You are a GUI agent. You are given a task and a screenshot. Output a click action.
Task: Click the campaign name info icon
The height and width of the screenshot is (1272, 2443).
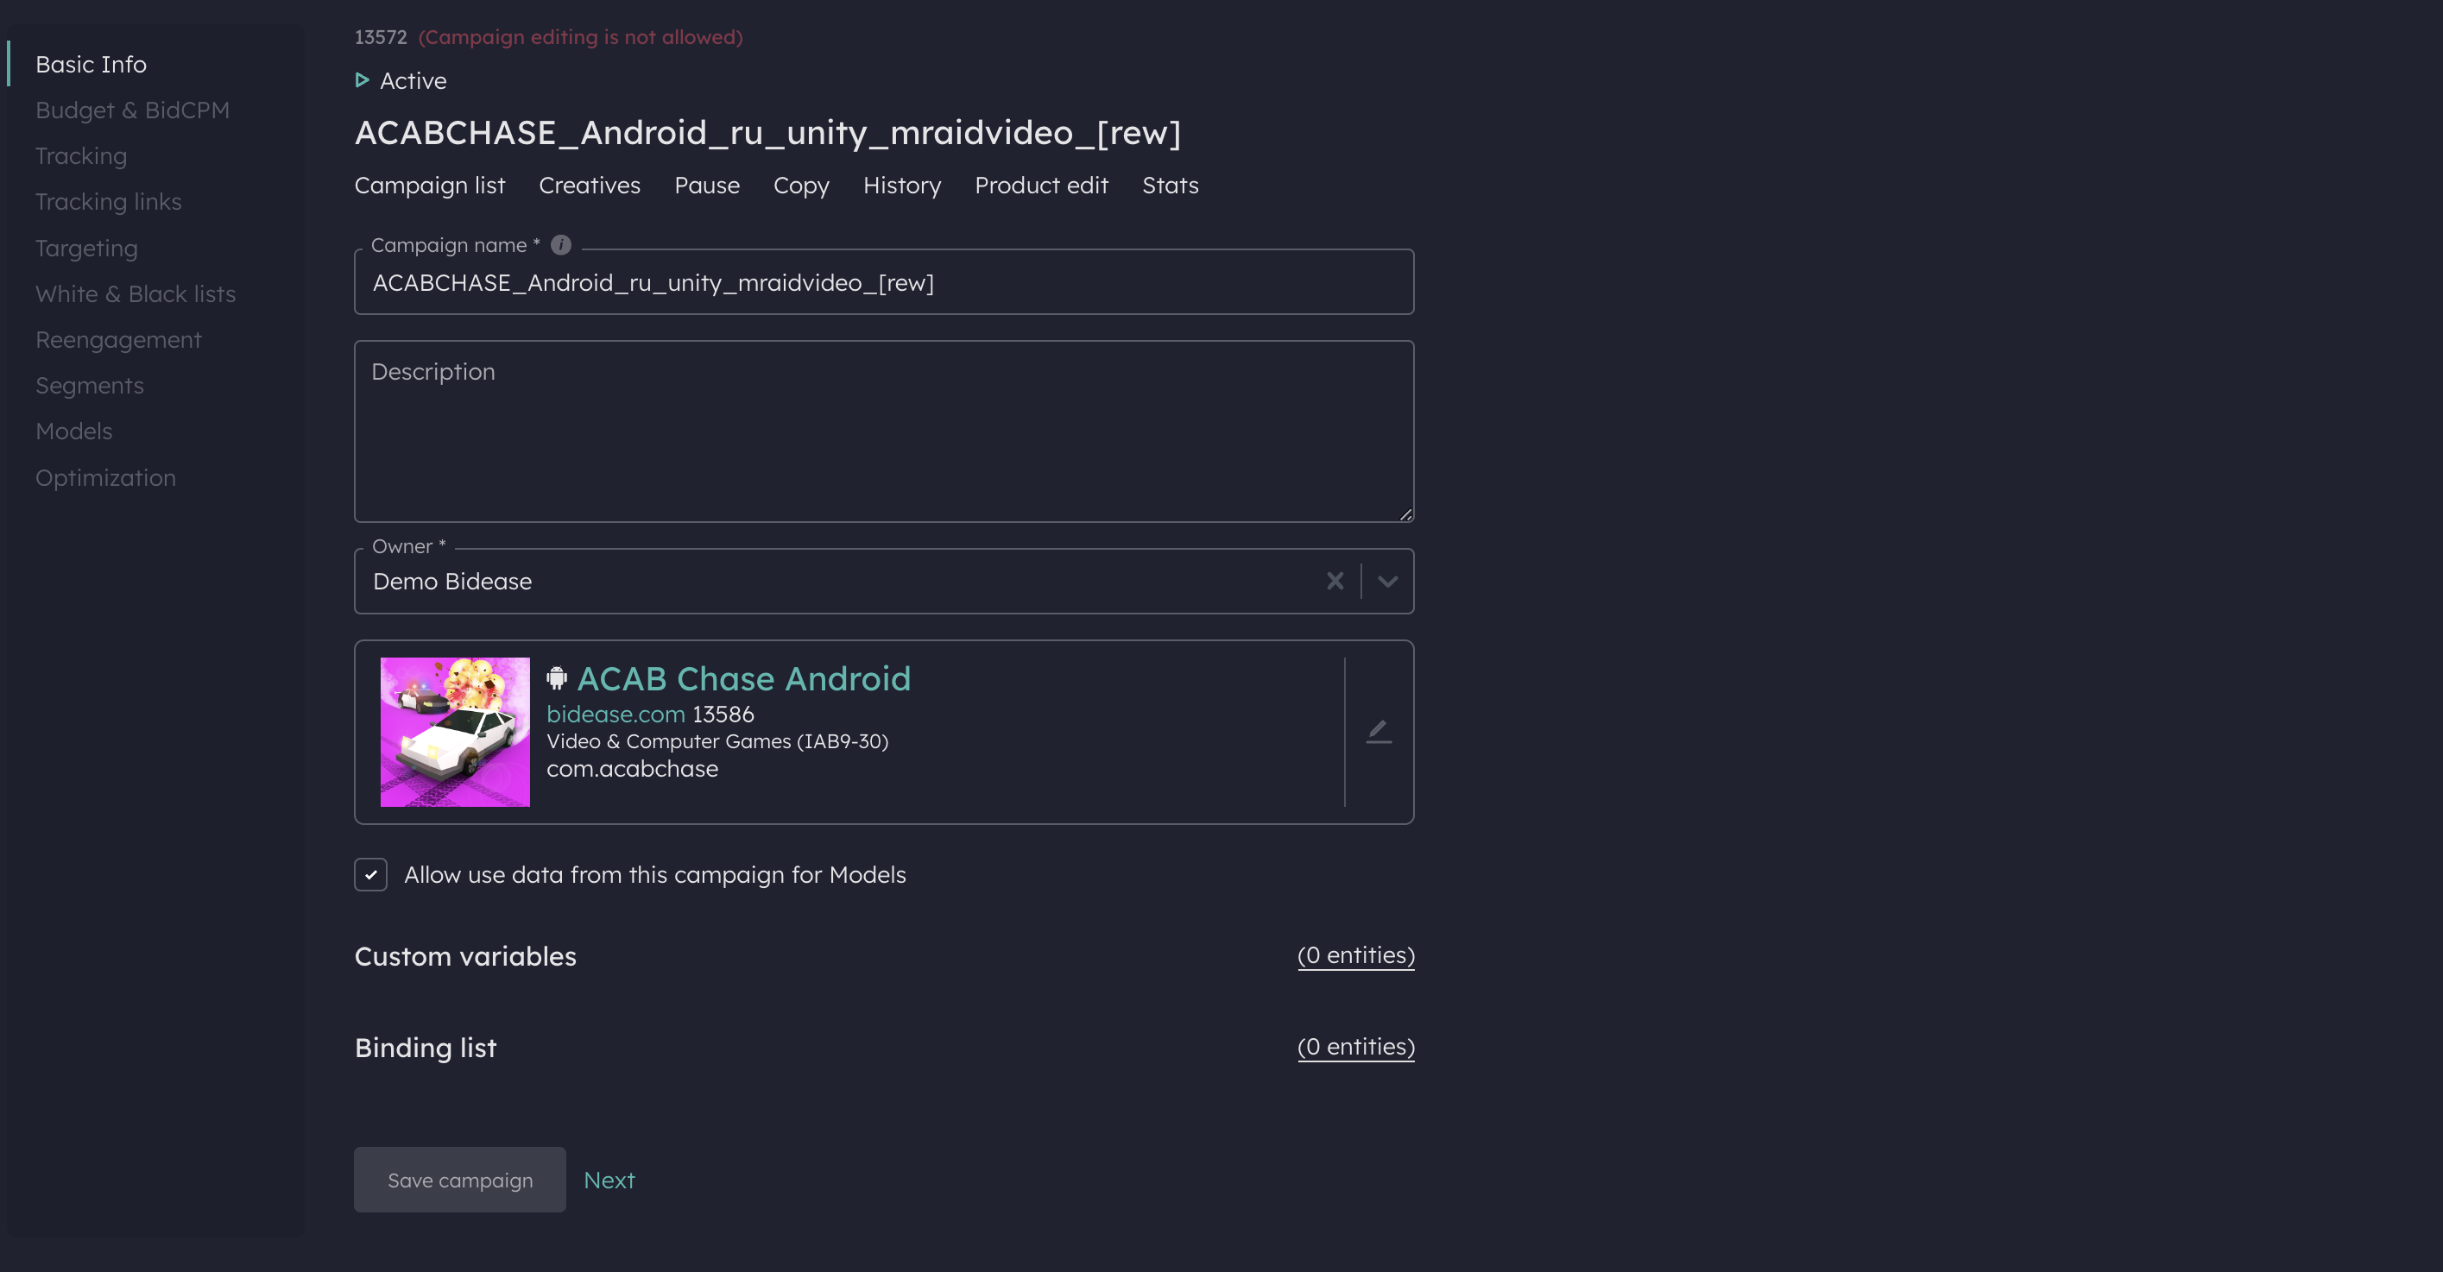point(560,244)
